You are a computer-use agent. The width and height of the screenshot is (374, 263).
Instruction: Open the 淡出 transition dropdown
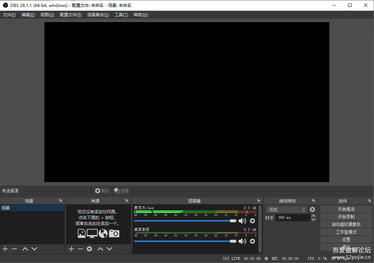[x=286, y=209]
